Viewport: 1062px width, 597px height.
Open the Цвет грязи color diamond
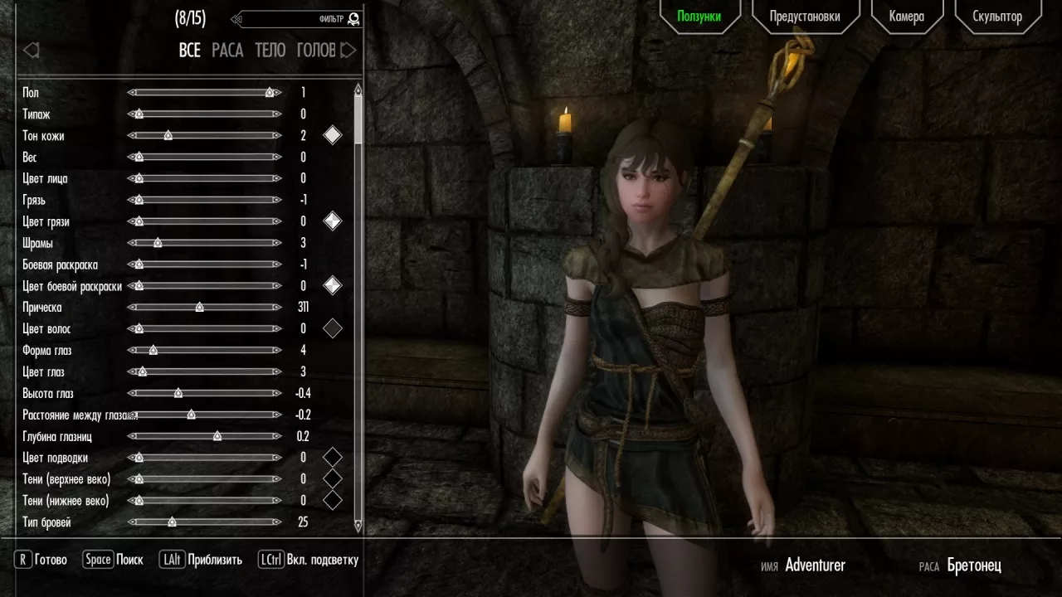332,221
